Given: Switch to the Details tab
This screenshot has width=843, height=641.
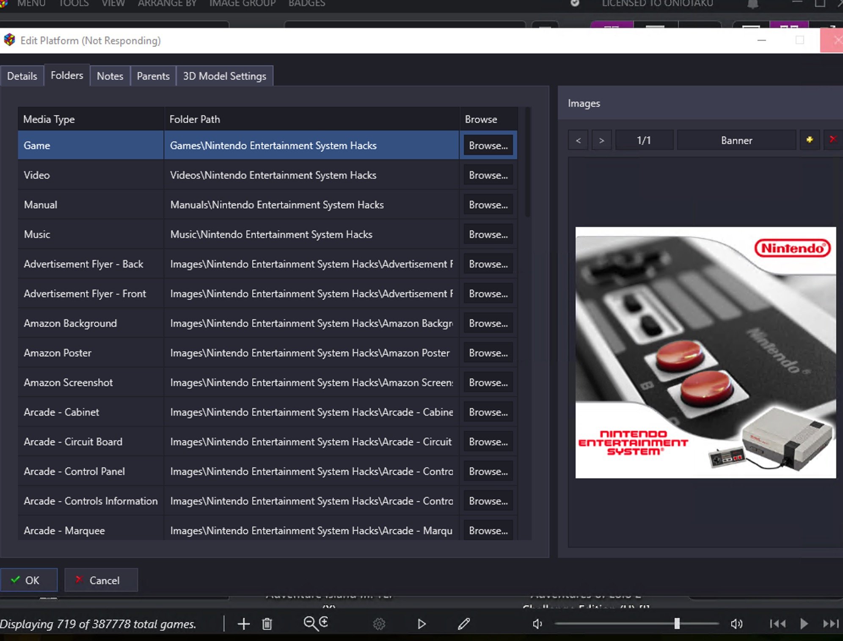Looking at the screenshot, I should pyautogui.click(x=22, y=76).
